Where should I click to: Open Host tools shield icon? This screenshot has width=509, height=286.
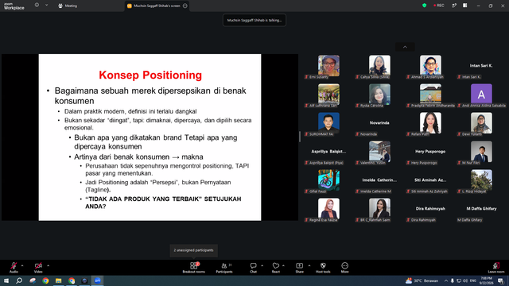(x=323, y=268)
